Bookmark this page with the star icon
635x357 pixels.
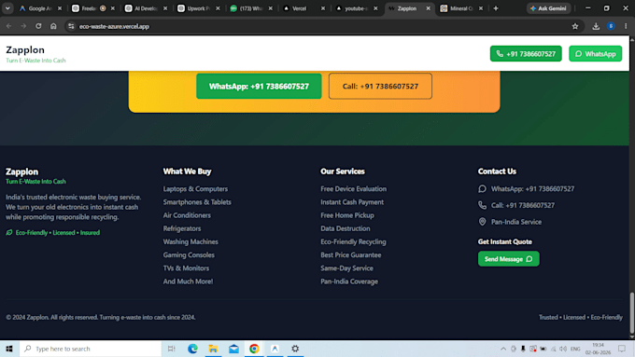pos(575,26)
